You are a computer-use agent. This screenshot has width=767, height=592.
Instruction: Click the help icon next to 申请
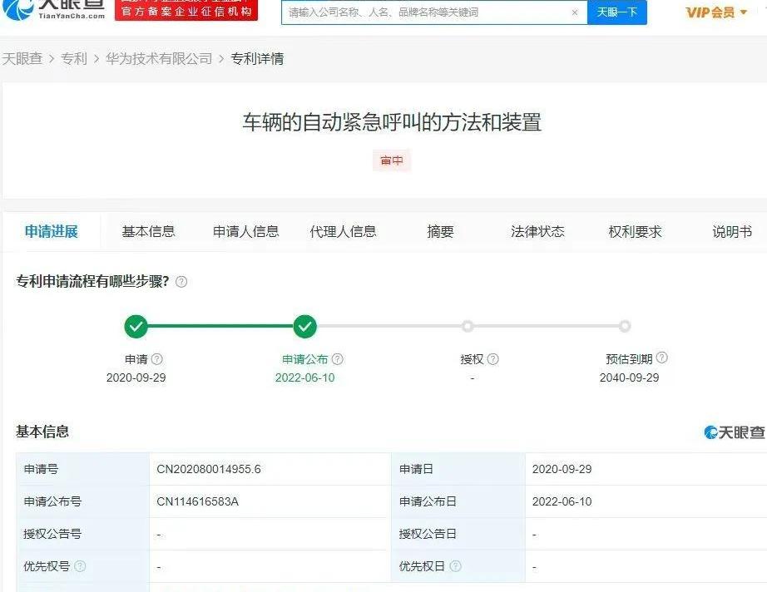(157, 359)
